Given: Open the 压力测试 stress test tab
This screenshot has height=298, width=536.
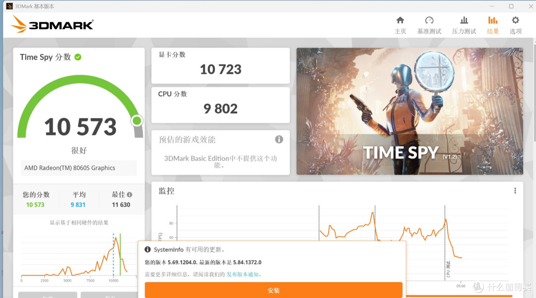Looking at the screenshot, I should pos(464,25).
